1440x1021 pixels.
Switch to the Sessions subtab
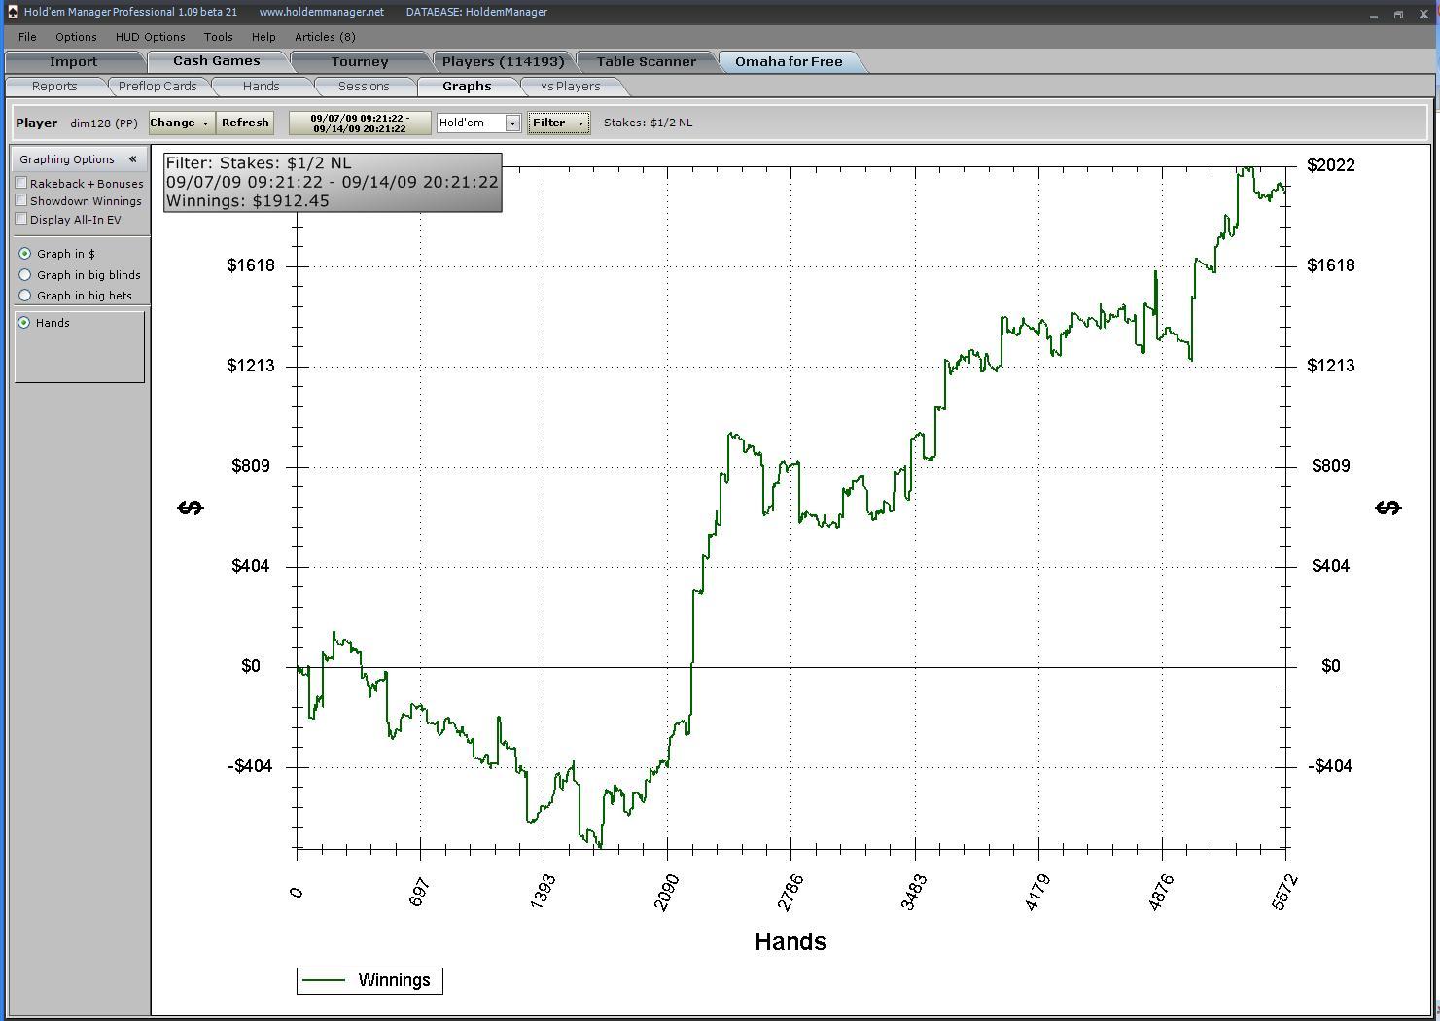coord(364,87)
